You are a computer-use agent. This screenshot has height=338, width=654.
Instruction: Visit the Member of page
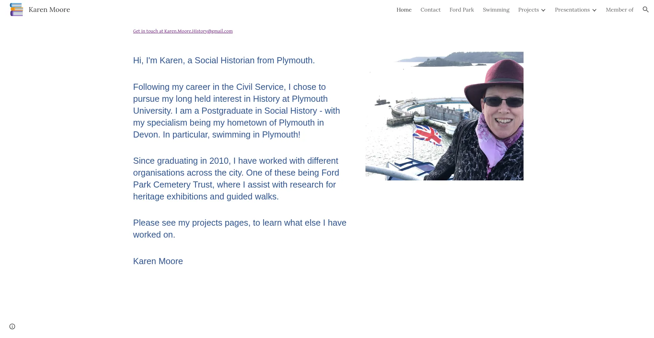coord(619,10)
